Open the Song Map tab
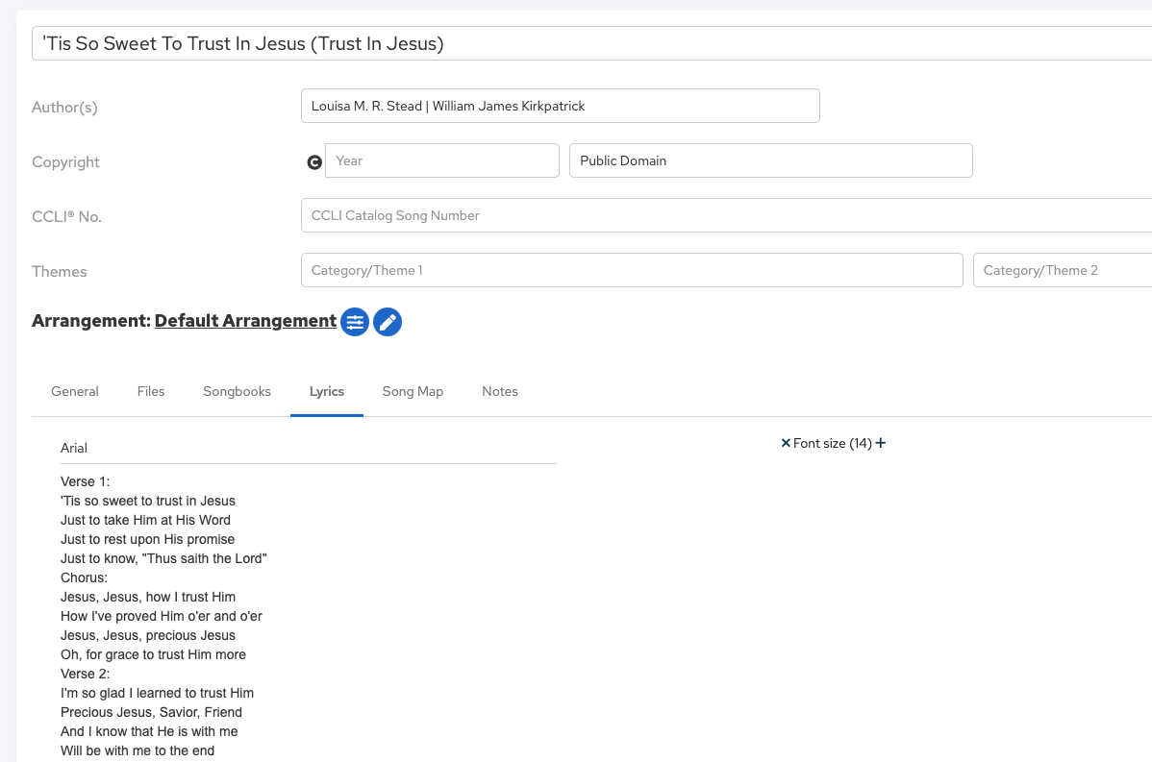 point(413,391)
